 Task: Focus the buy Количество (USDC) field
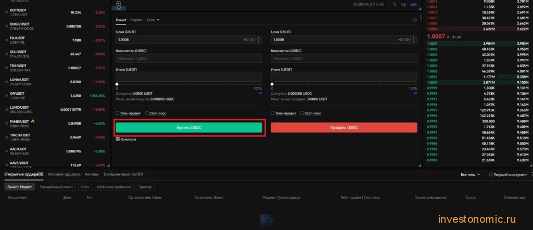tap(189, 58)
